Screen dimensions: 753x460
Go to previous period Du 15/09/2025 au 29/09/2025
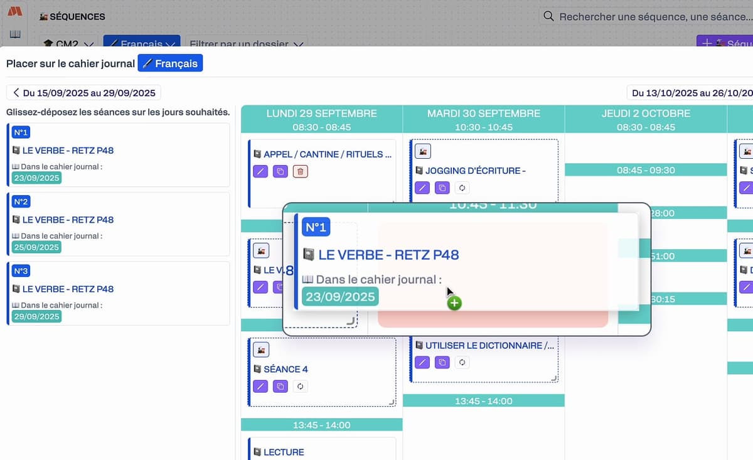(x=83, y=93)
